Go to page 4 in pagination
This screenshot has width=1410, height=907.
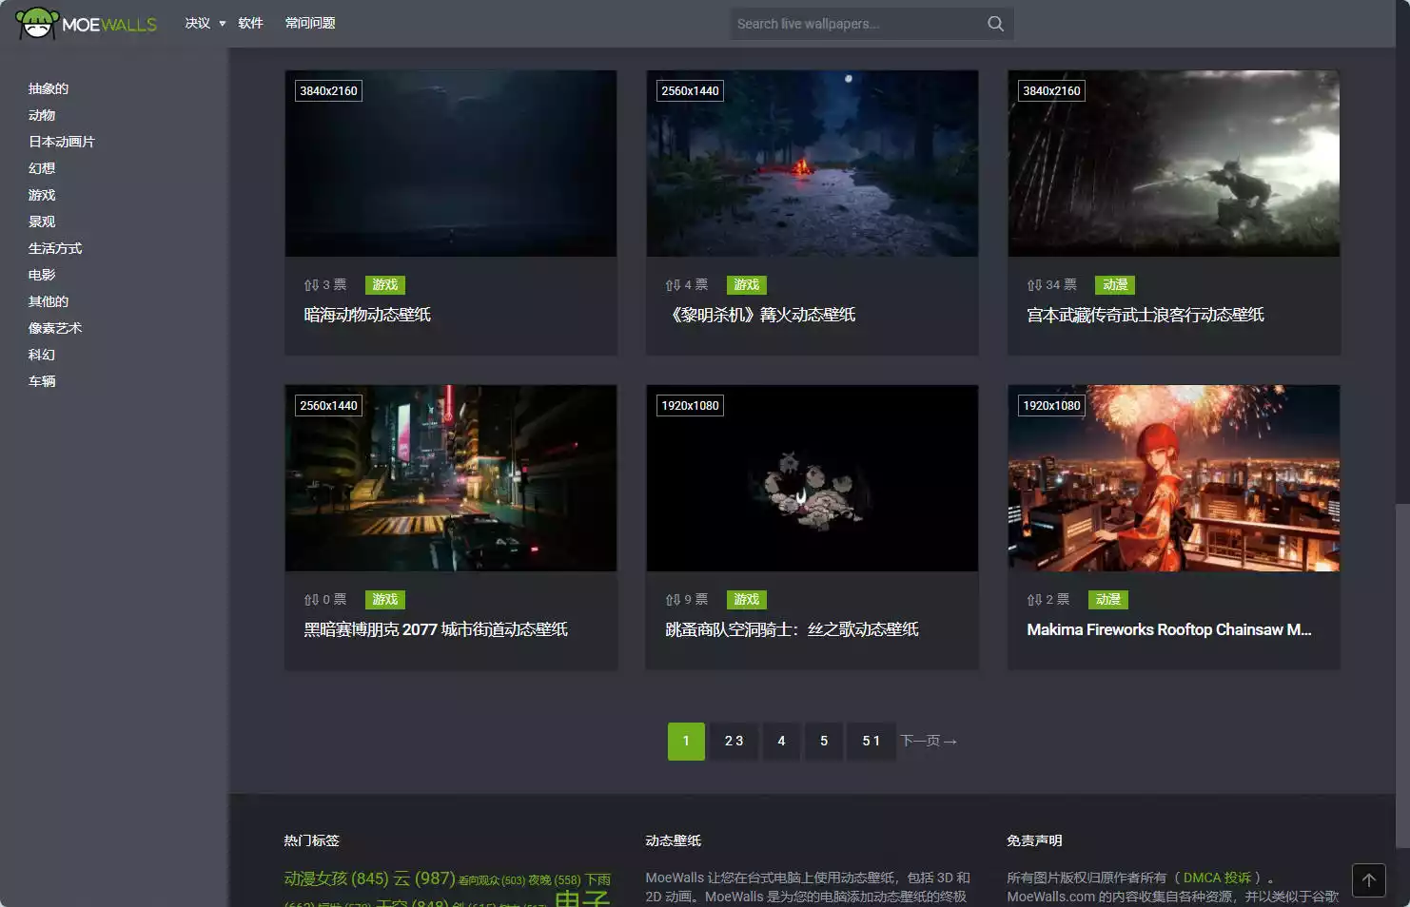point(781,742)
